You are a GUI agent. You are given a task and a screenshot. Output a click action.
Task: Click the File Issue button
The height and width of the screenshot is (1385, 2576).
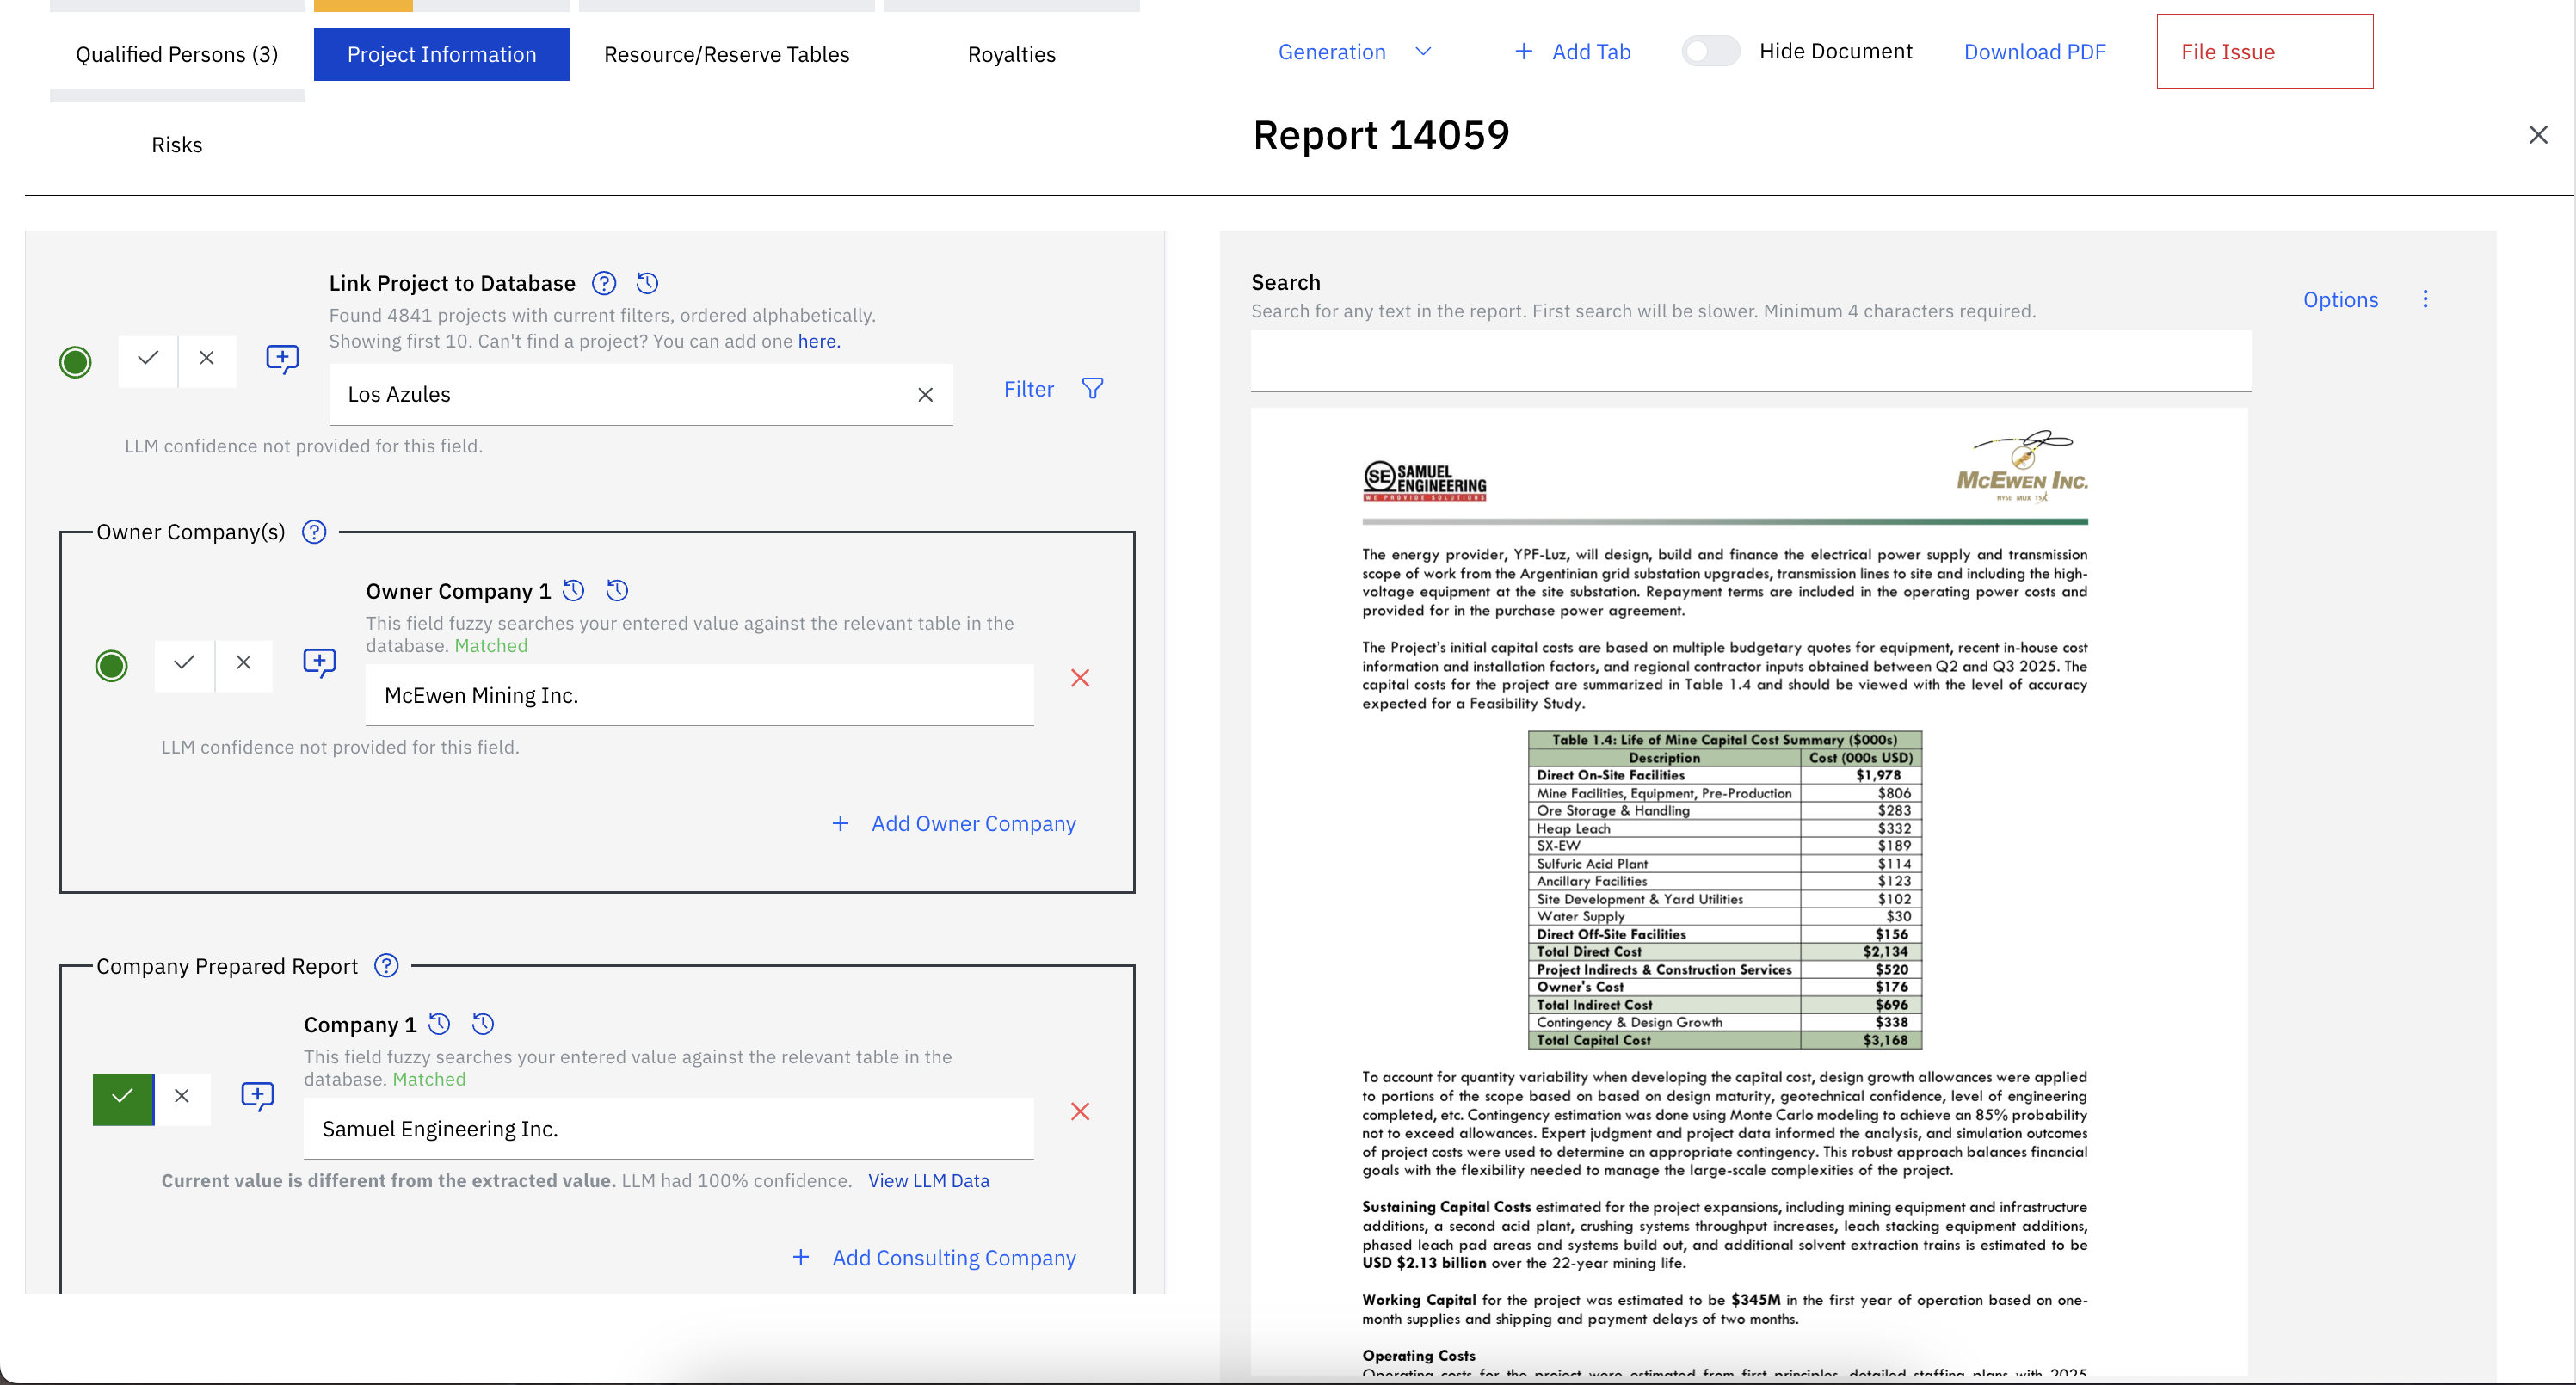coord(2264,52)
